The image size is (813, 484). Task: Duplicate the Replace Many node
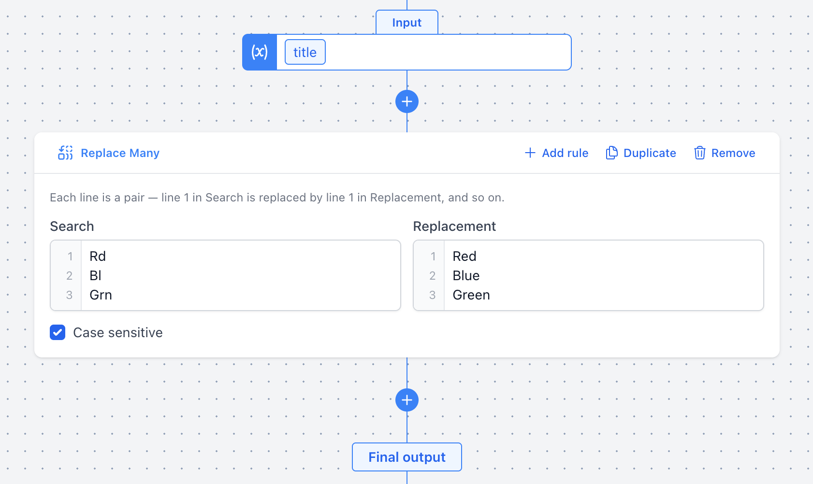pyautogui.click(x=650, y=153)
